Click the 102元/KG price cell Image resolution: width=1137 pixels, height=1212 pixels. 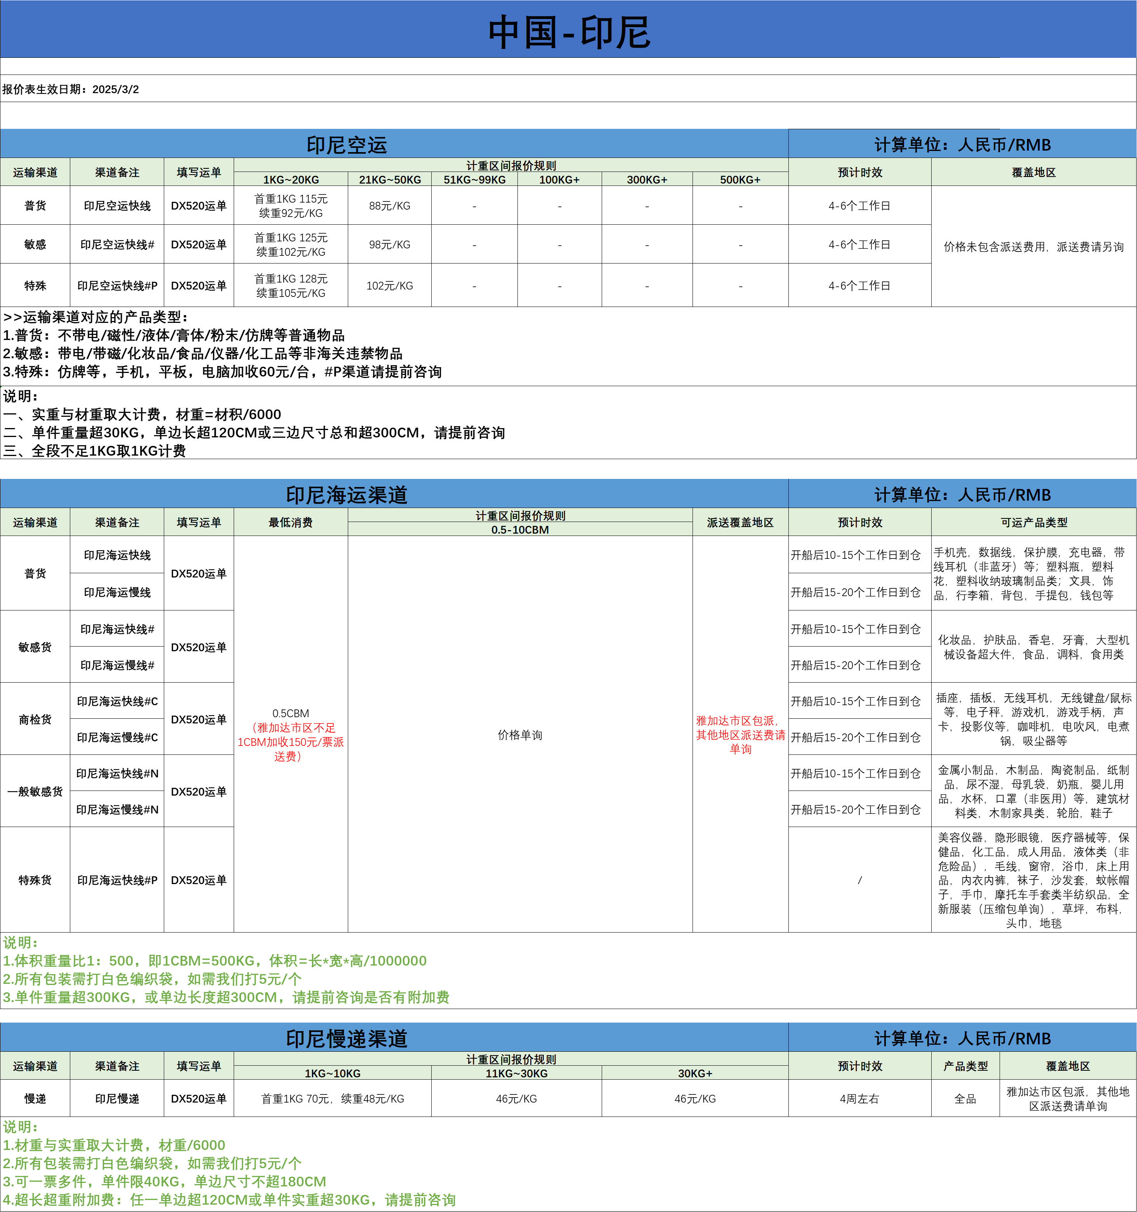click(x=390, y=285)
